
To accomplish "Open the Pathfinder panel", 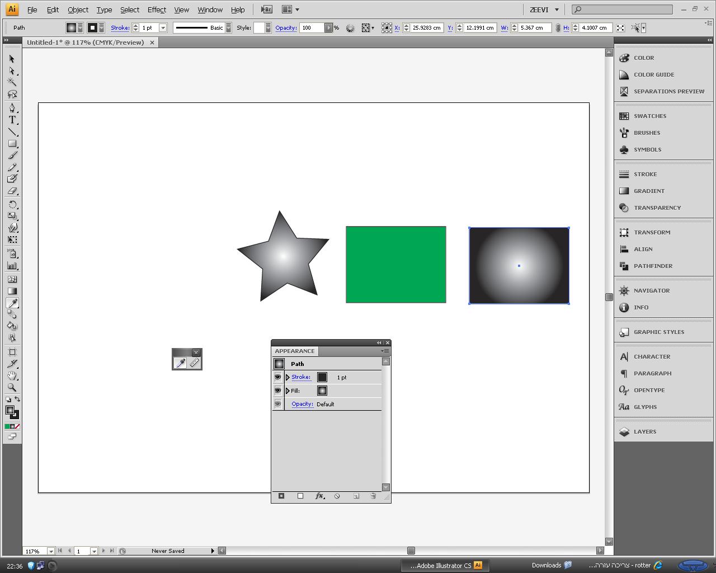I will [653, 266].
